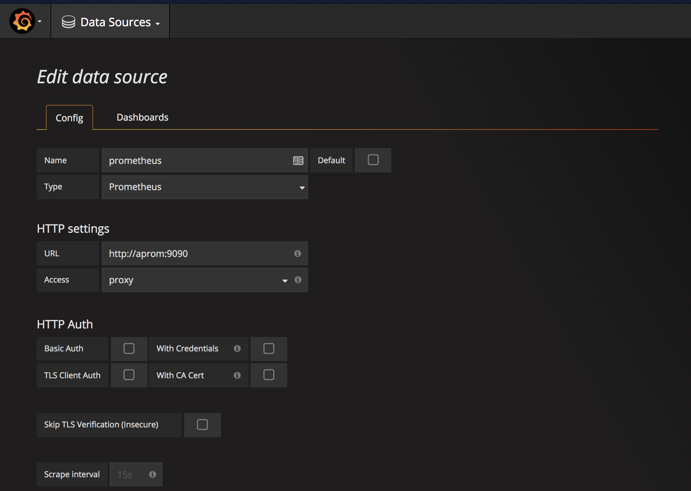Check Skip TLS Verification (Insecure) box
This screenshot has height=491, width=691.
point(202,424)
